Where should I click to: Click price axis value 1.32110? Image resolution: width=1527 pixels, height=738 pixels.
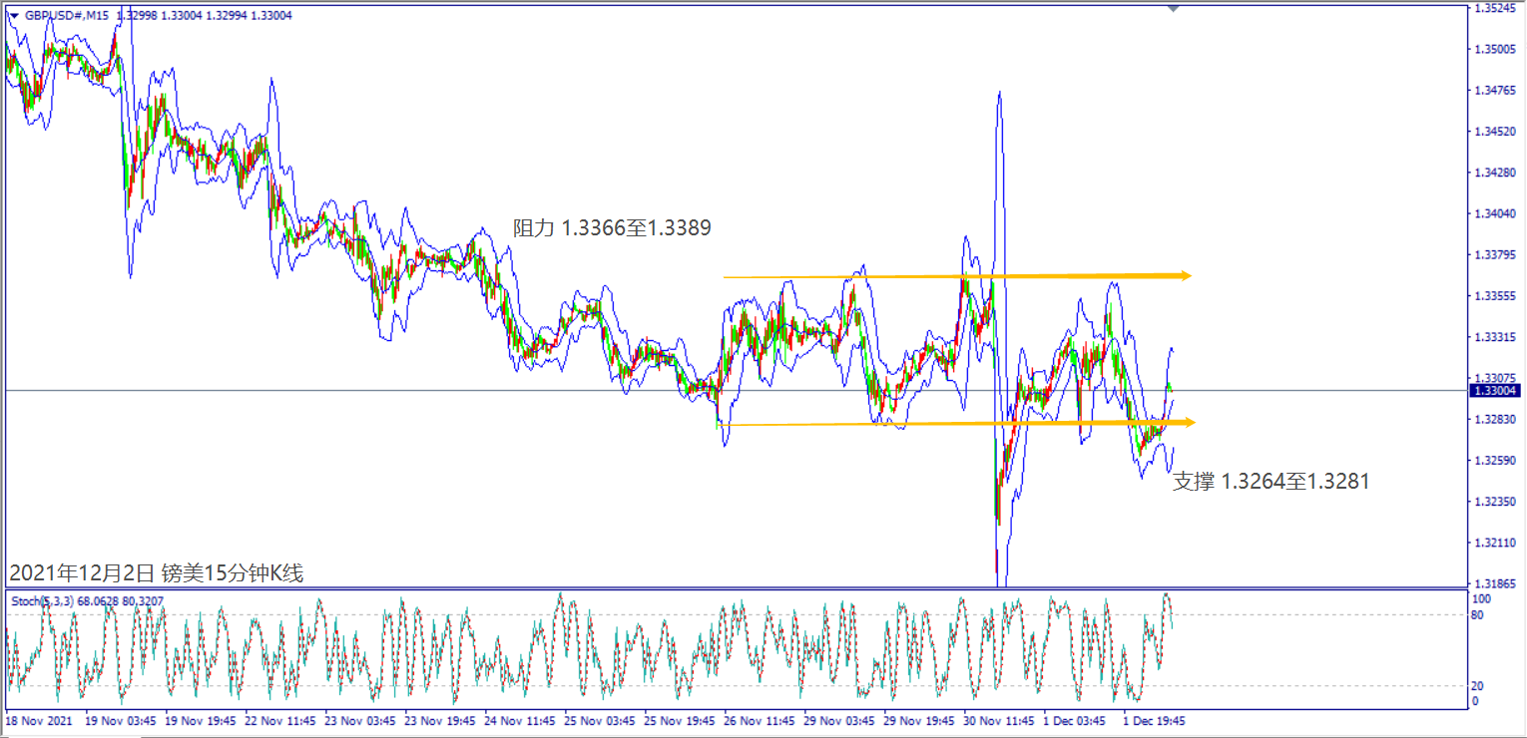(1495, 543)
